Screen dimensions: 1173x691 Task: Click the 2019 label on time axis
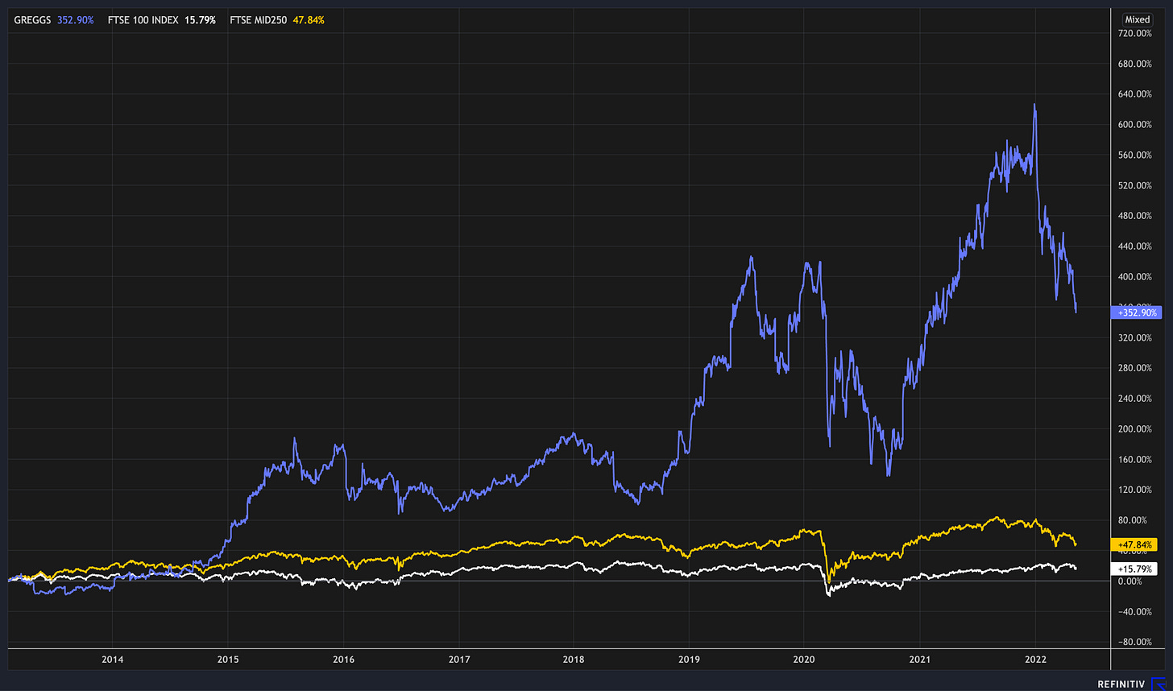pyautogui.click(x=689, y=658)
